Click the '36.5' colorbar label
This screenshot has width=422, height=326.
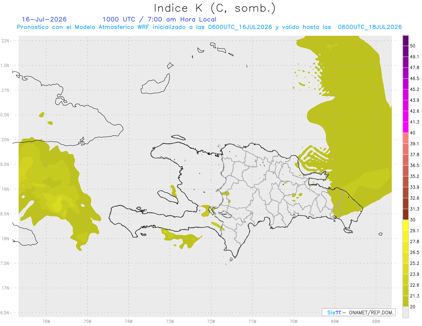415,166
